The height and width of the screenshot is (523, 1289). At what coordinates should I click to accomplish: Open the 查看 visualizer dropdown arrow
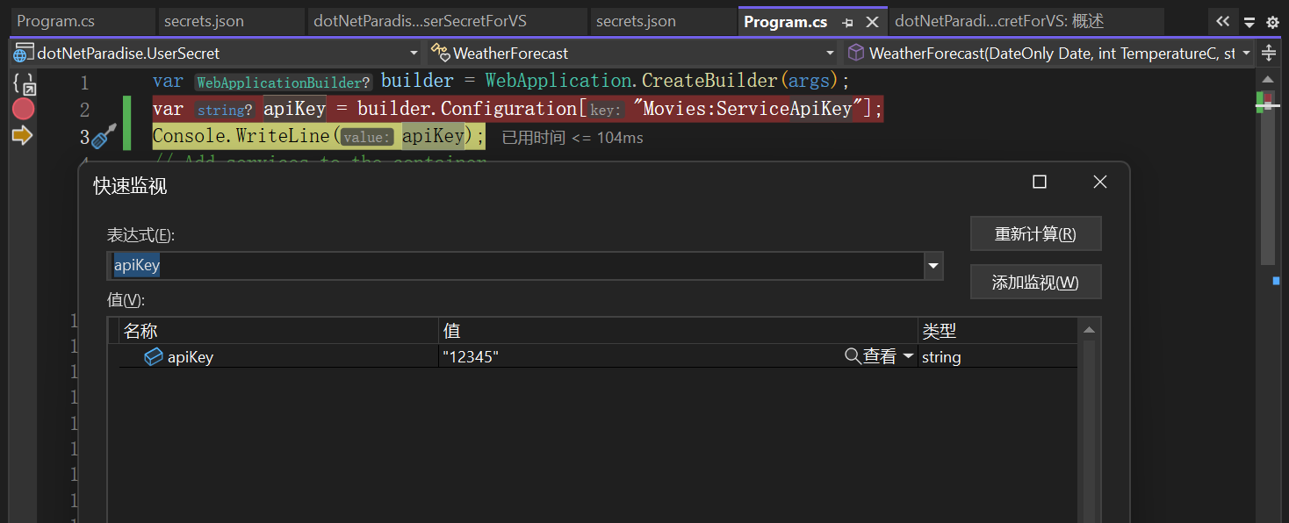tap(908, 356)
